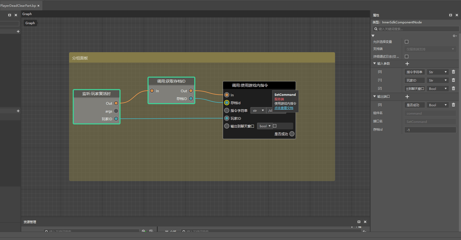The height and width of the screenshot is (240, 461).
Task: Click the upper plus button in left panel
Action: click(x=18, y=31)
